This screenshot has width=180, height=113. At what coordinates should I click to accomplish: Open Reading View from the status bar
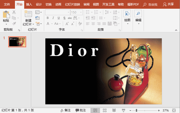pos(114,110)
